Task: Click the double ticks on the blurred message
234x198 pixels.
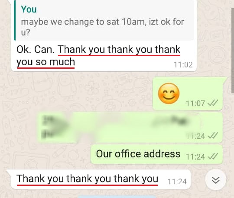Action: pyautogui.click(x=213, y=136)
